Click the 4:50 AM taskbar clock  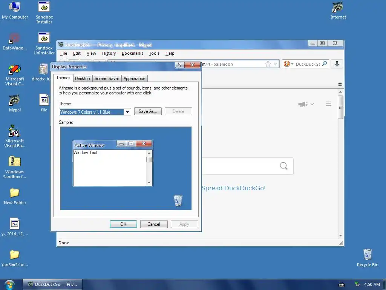click(372, 284)
